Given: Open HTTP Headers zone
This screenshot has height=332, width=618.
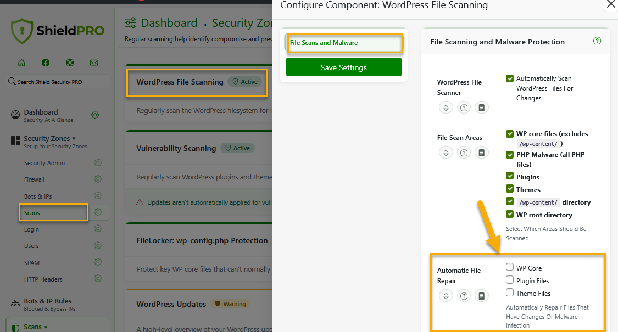Looking at the screenshot, I should click(x=43, y=279).
